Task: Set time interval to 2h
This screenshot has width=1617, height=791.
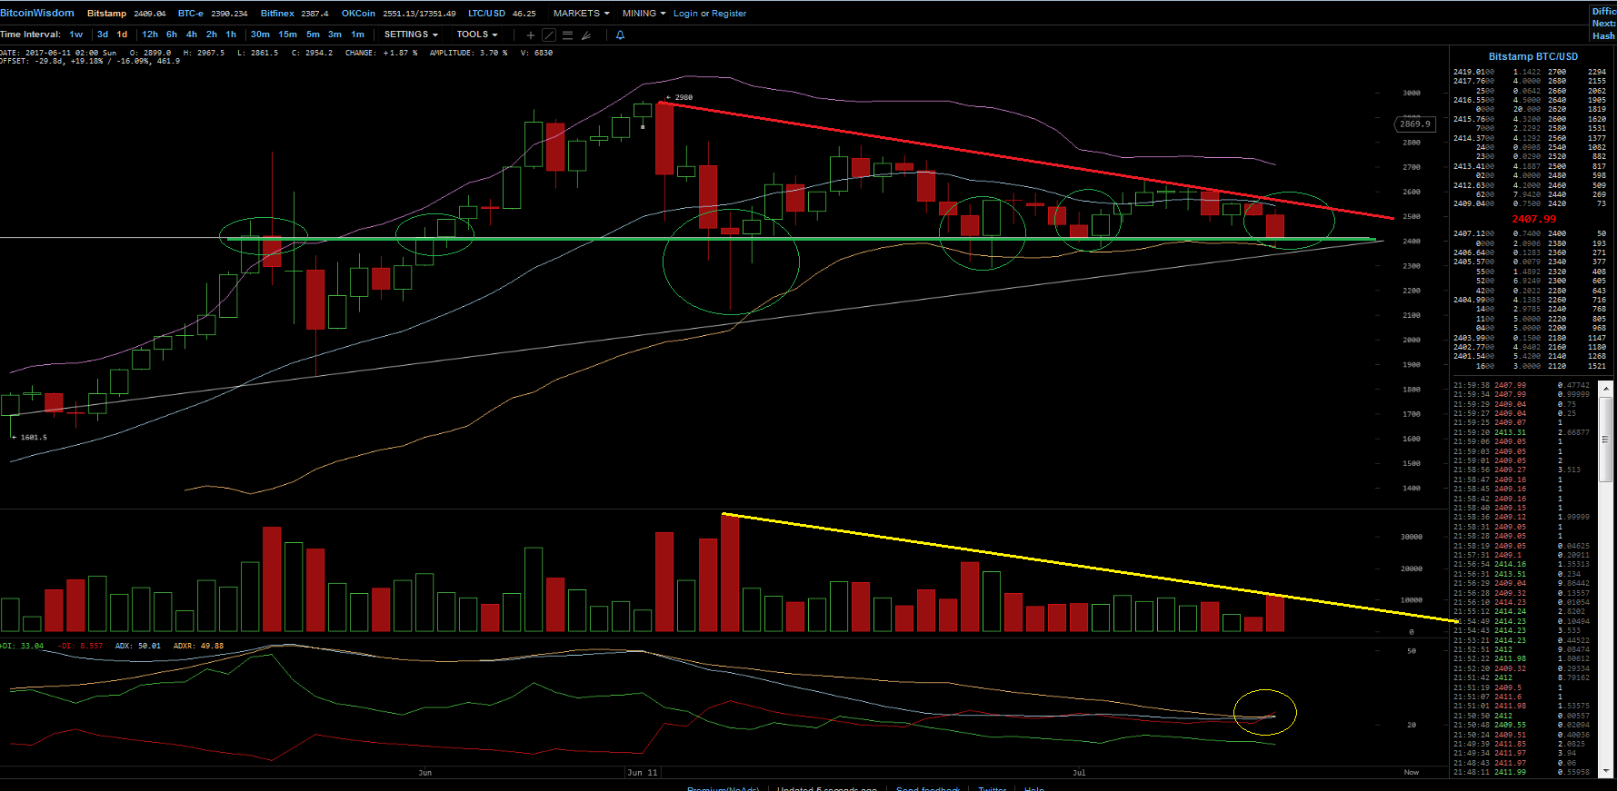Action: [x=212, y=35]
